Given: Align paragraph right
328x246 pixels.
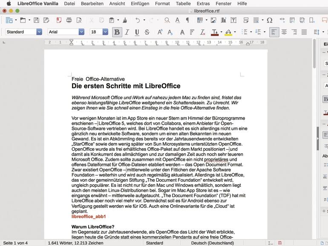Looking at the screenshot, I should [294, 32].
